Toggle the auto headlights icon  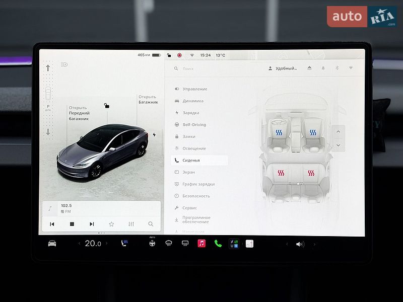point(64,64)
